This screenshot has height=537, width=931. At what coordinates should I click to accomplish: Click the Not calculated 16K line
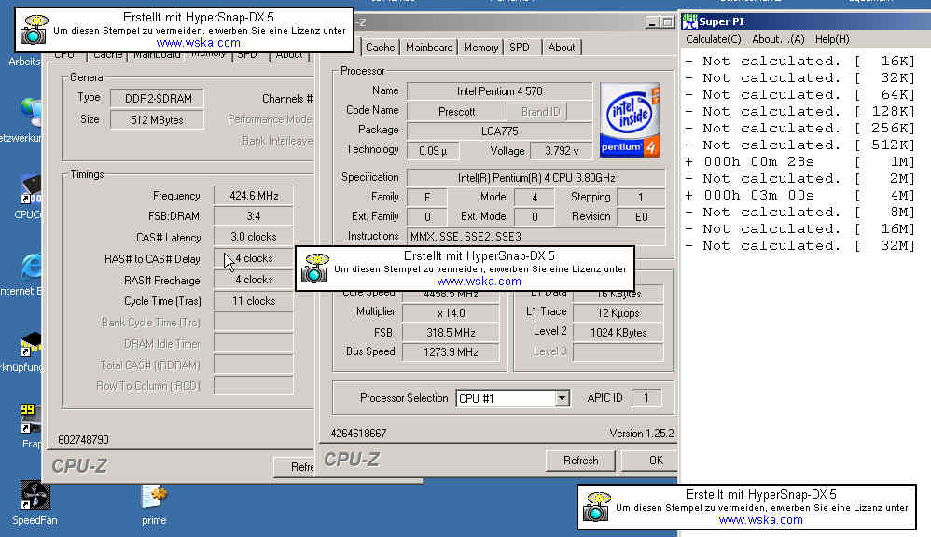(x=799, y=62)
